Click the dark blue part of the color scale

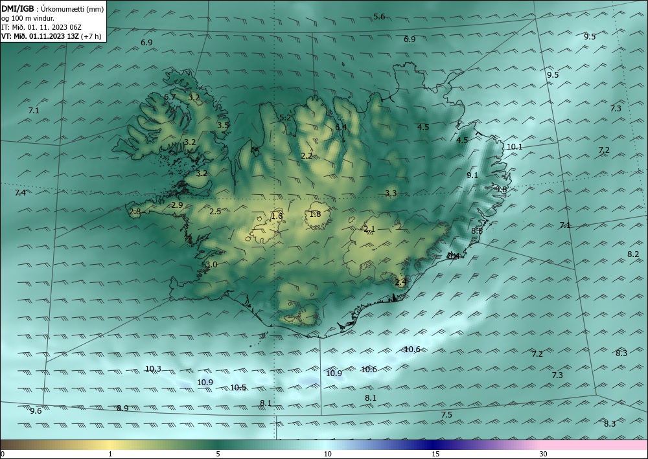coord(434,445)
